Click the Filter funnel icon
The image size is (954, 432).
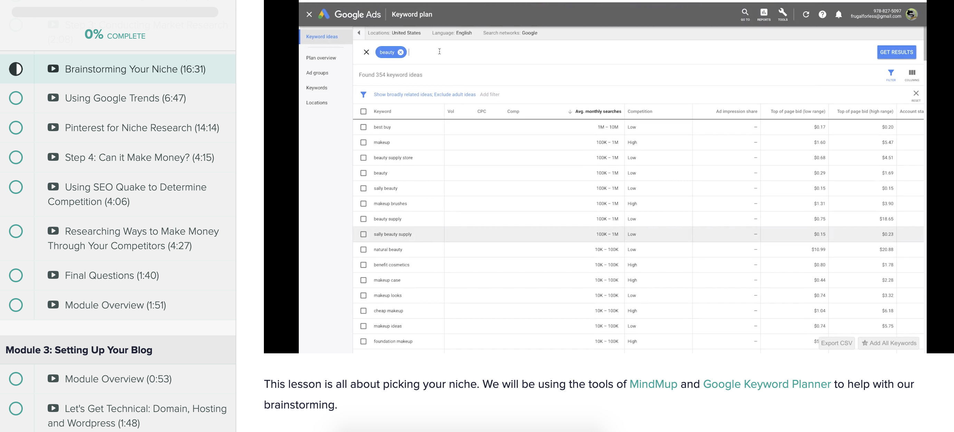(891, 72)
